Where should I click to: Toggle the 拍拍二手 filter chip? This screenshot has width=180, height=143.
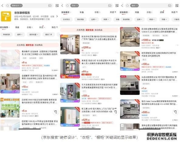[x=49, y=34]
